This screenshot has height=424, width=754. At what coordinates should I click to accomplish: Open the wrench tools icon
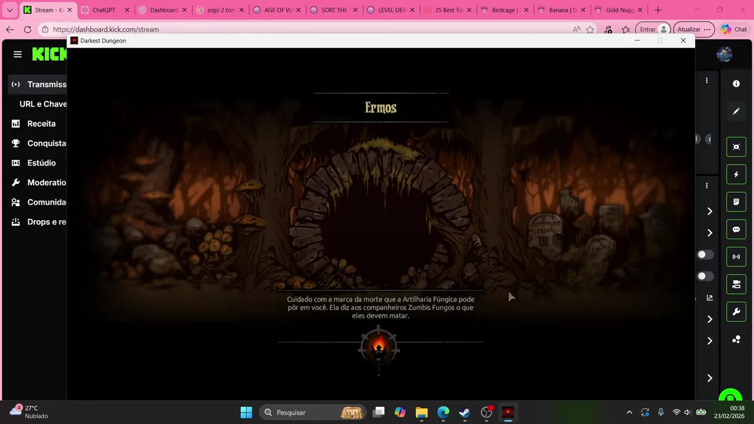pos(736,312)
